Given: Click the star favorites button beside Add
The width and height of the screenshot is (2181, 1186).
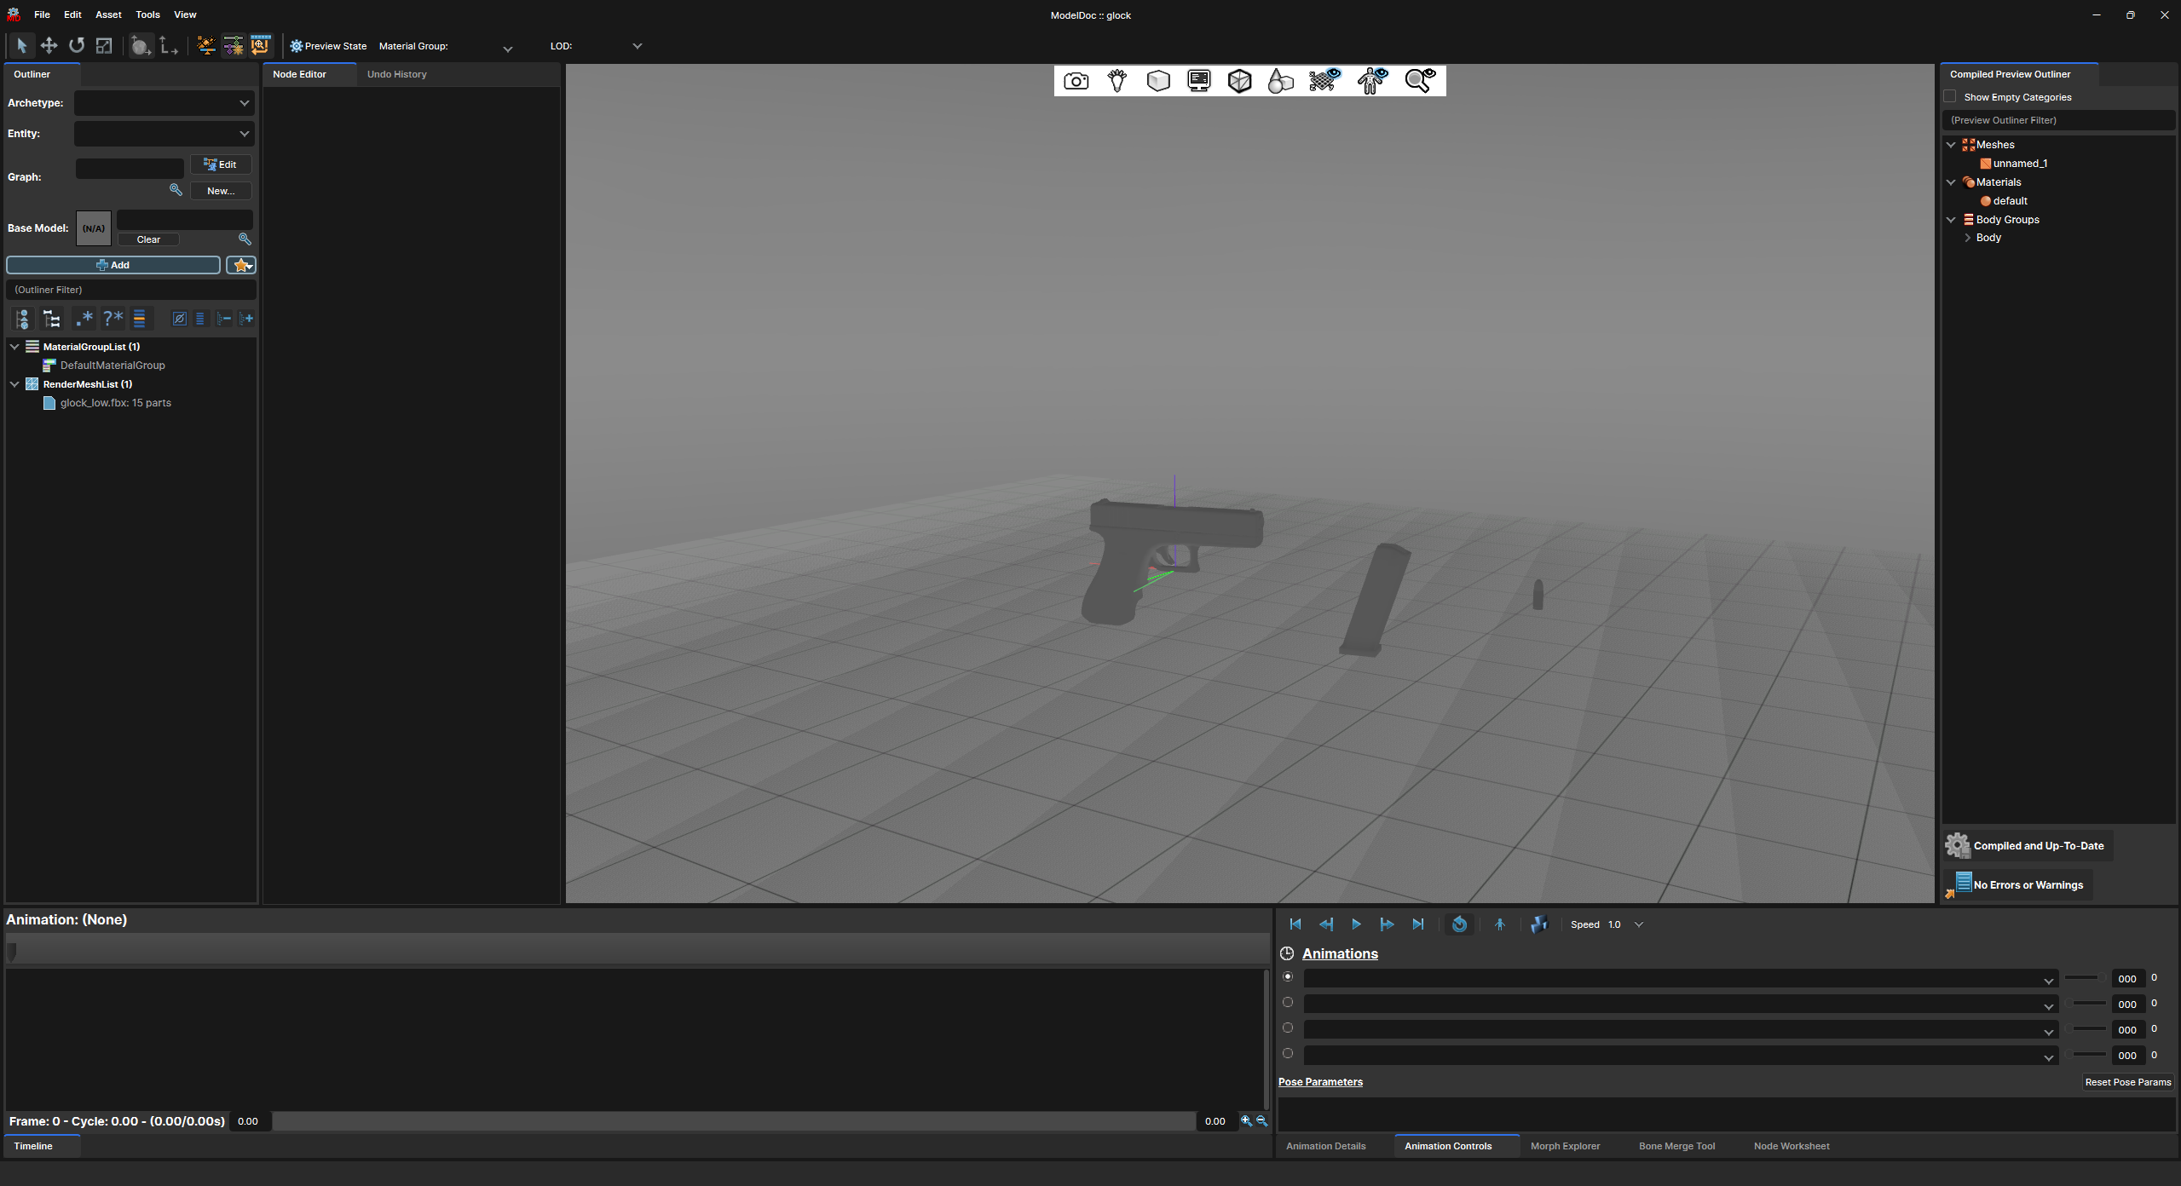Looking at the screenshot, I should (x=241, y=266).
